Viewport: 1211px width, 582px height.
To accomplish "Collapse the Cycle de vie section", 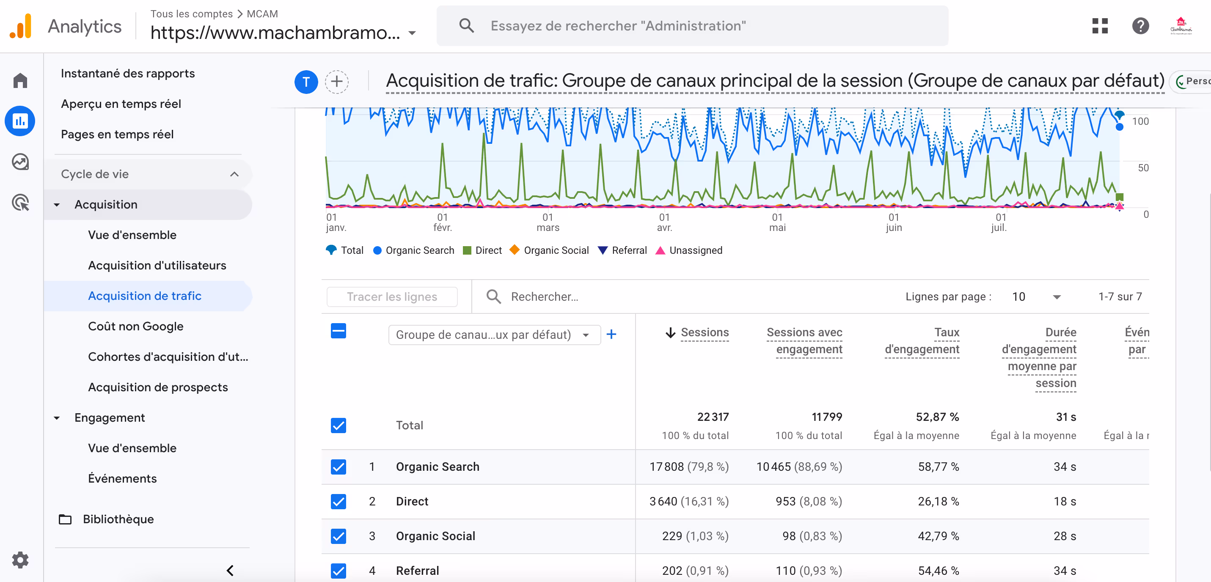I will pos(234,174).
